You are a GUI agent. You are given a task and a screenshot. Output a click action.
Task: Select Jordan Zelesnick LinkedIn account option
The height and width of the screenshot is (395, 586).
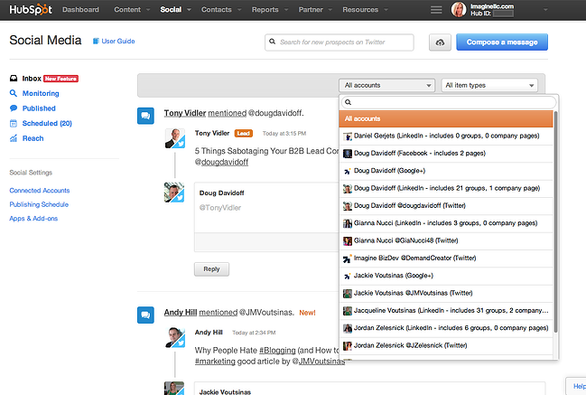[x=446, y=328]
